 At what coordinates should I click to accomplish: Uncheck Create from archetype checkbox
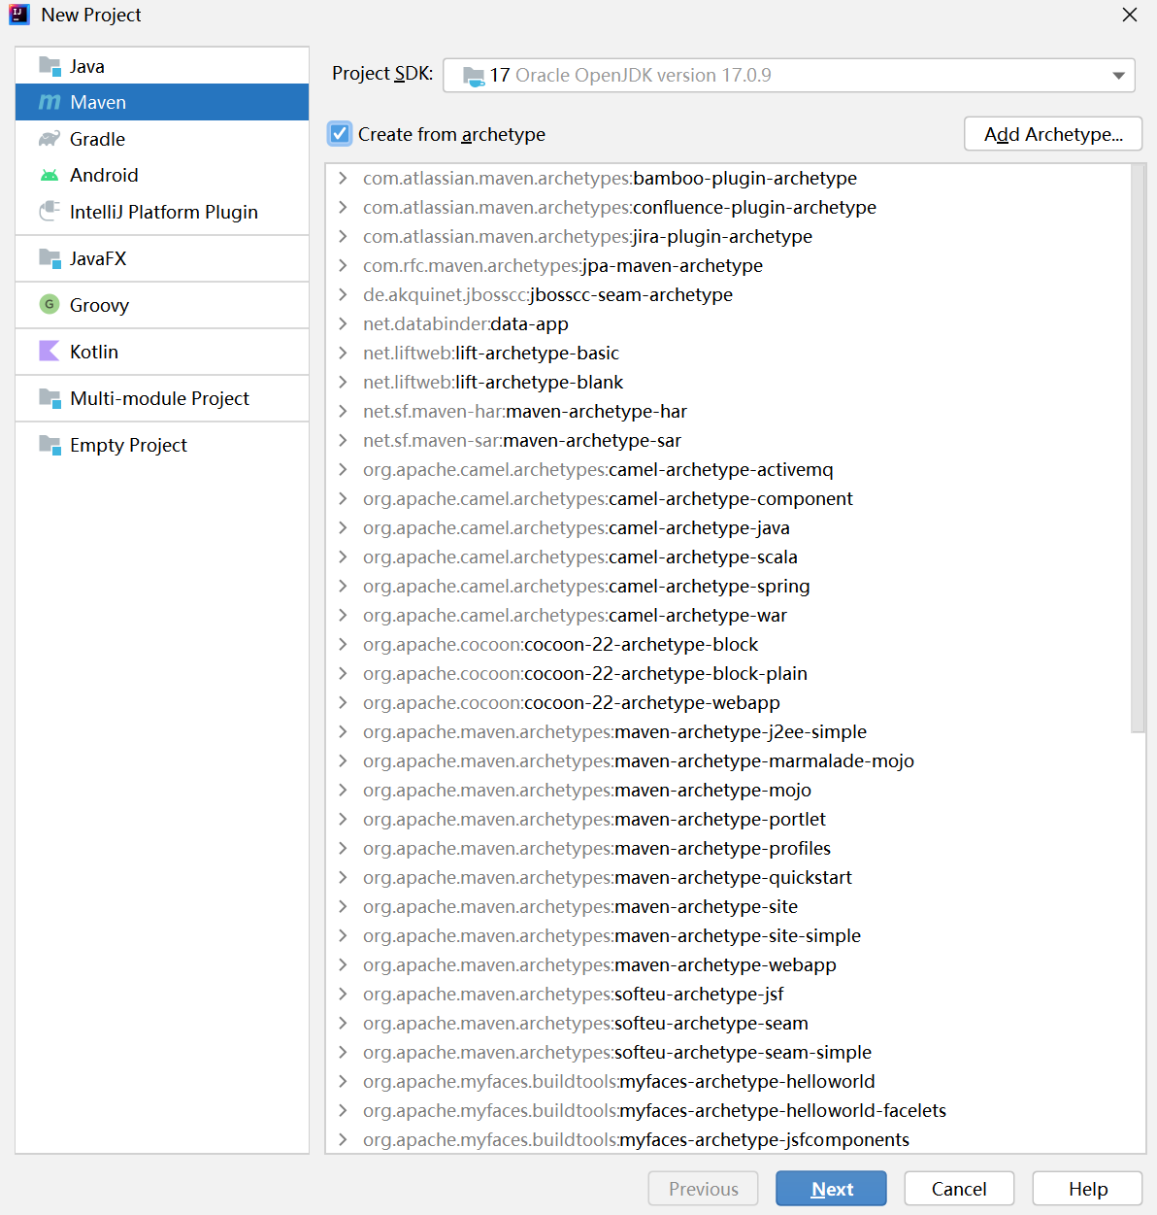[340, 133]
